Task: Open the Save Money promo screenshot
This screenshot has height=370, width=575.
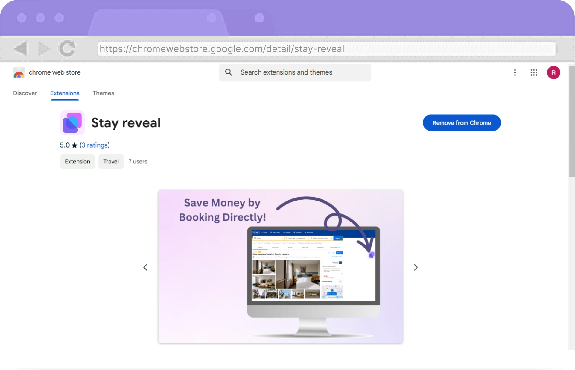Action: pos(281,266)
